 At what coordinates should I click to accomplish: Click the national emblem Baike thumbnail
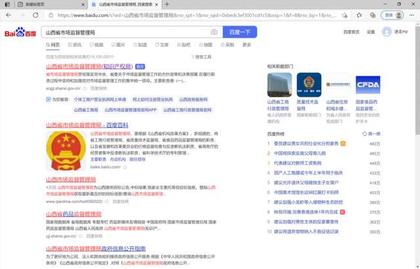[x=66, y=151]
